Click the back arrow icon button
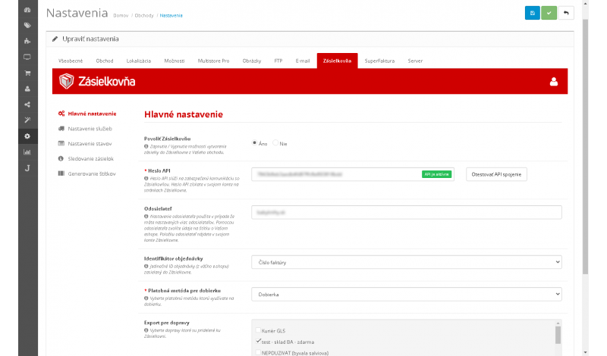 coord(566,13)
